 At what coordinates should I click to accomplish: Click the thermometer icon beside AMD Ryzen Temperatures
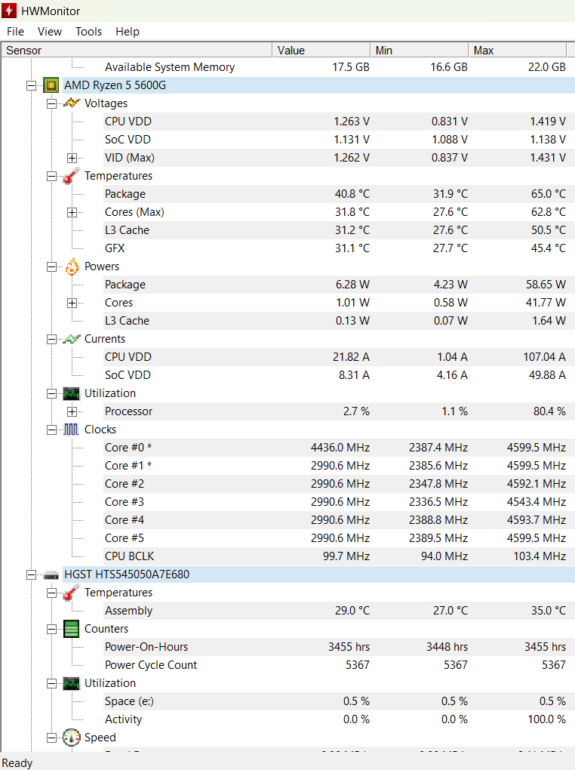pos(72,176)
